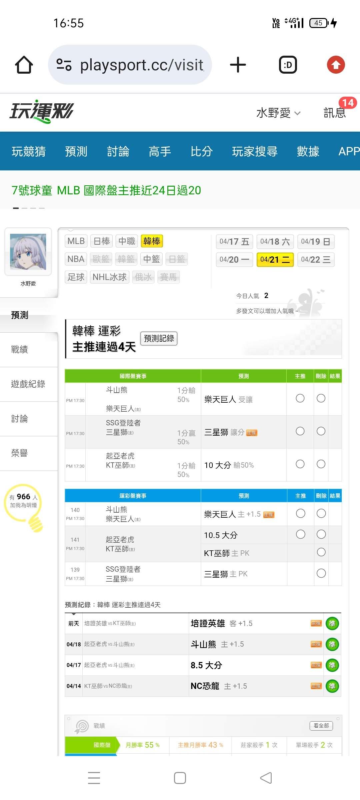This screenshot has width=360, height=800.
Task: Select 主推 radio for 10.5 大分
Action: [300, 534]
